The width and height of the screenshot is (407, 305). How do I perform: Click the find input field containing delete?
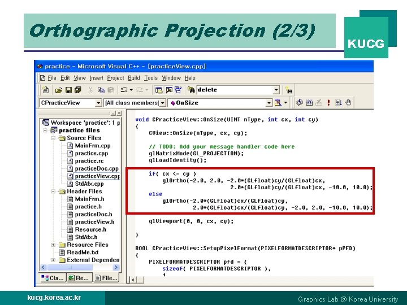tap(235, 90)
